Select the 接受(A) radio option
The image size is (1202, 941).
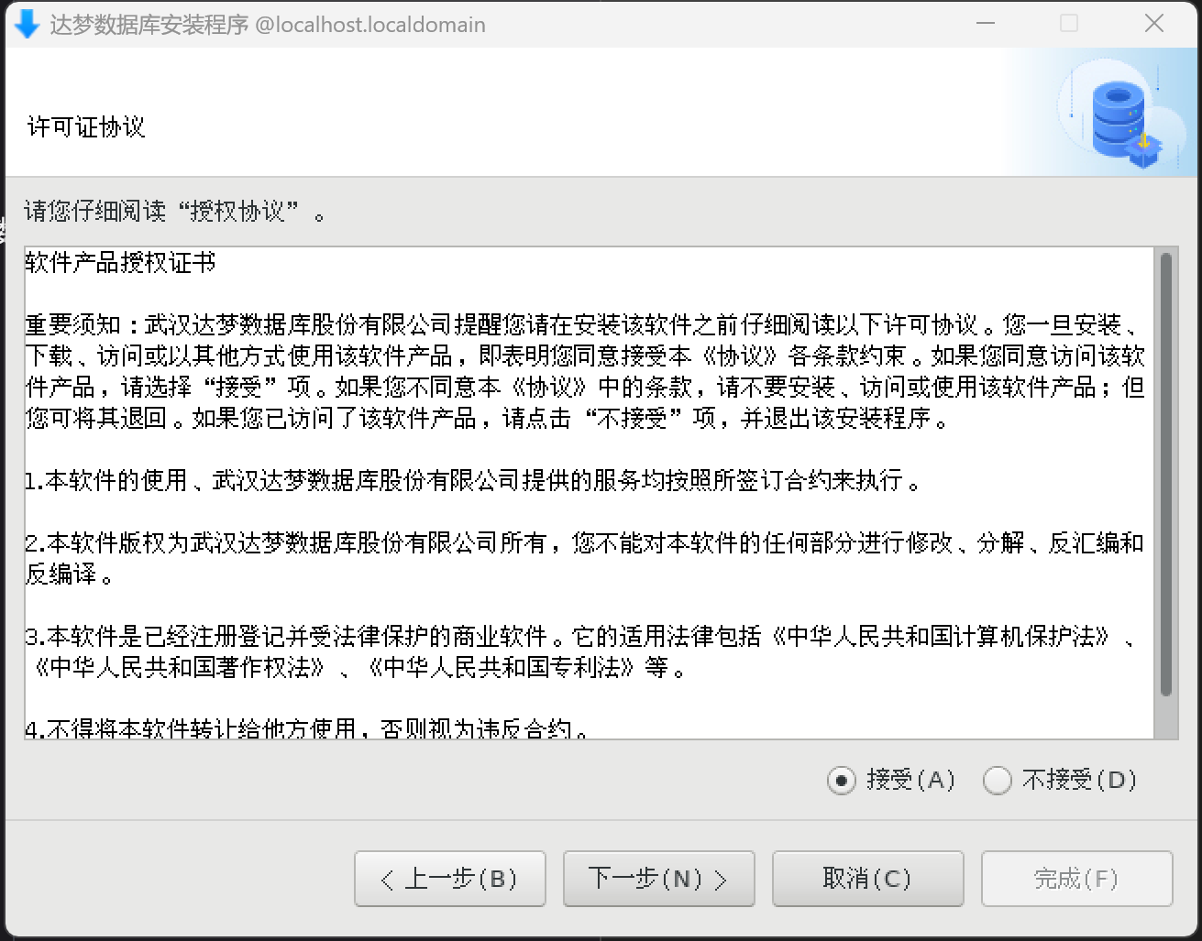click(x=891, y=780)
